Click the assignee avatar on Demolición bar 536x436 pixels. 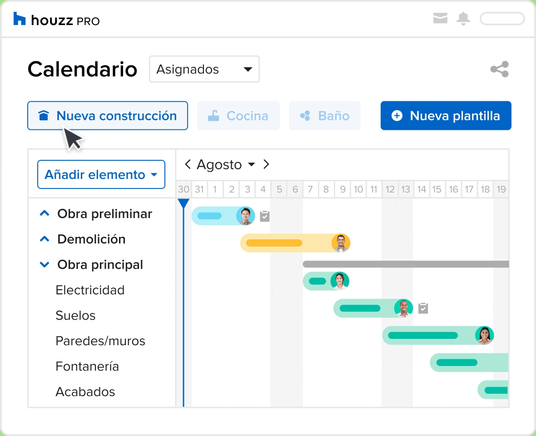341,243
